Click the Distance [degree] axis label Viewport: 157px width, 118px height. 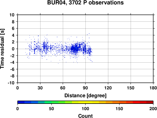click(x=85, y=96)
